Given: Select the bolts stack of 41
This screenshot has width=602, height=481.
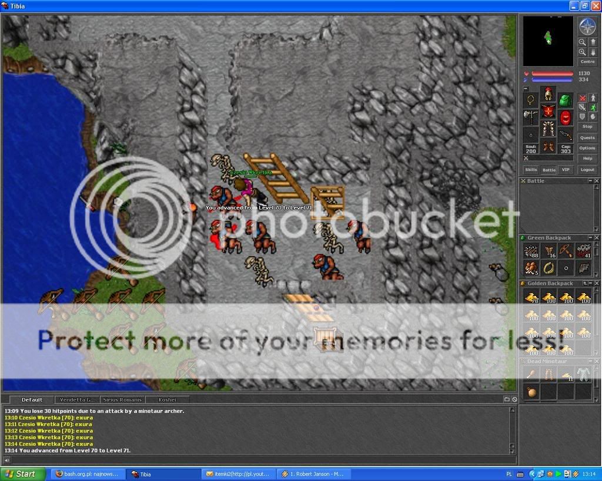Looking at the screenshot, I should click(584, 250).
